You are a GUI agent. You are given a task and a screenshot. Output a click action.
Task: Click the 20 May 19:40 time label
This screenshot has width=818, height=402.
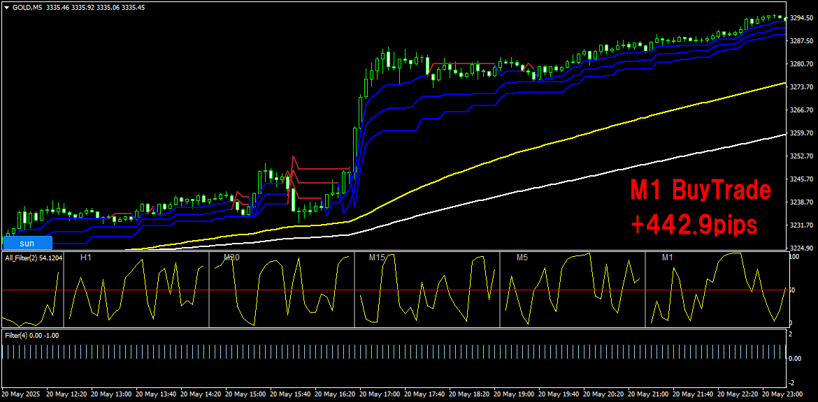tap(558, 394)
